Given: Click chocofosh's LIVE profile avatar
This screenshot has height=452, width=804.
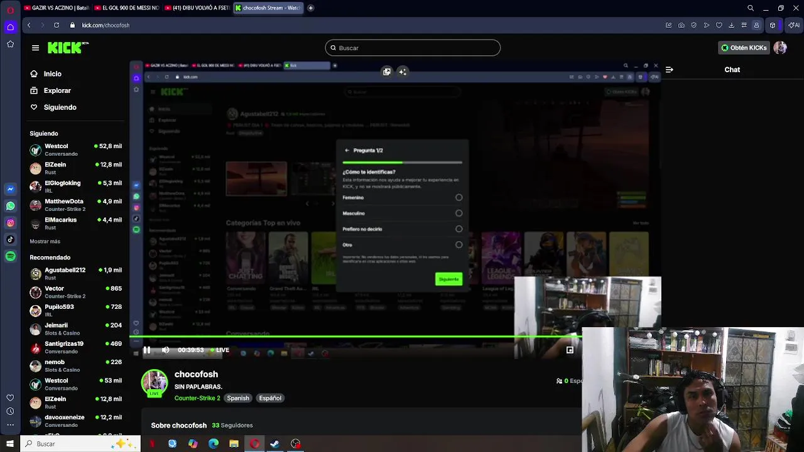Looking at the screenshot, I should click(x=154, y=383).
